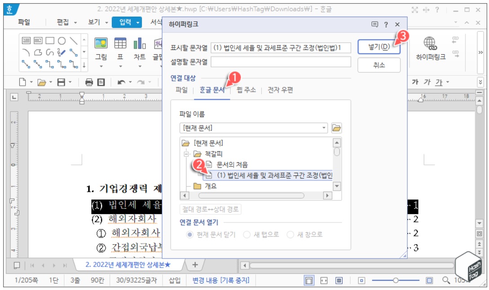Image resolution: width=489 pixels, height=290 pixels.
Task: Open the 표 dropdown arrow
Action: click(120, 67)
